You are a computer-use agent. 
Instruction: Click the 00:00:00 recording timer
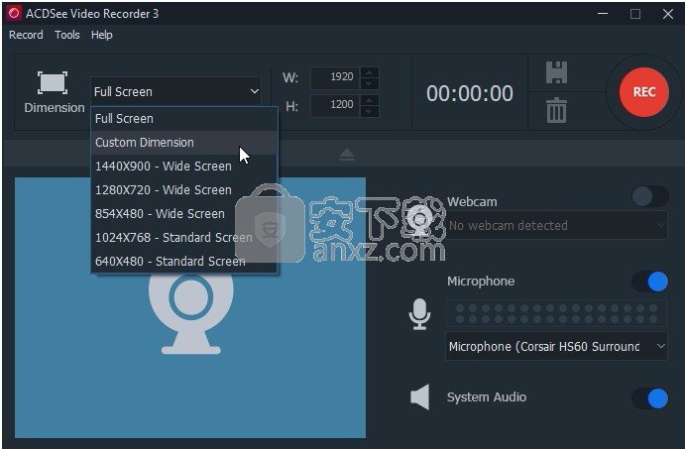pos(470,93)
